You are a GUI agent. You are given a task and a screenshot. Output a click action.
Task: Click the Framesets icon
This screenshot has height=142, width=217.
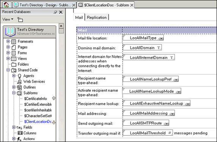pyautogui.click(x=14, y=41)
